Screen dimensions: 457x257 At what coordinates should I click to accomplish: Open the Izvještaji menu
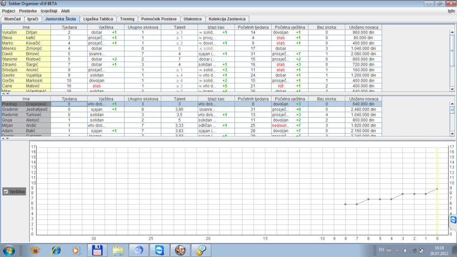[49, 11]
